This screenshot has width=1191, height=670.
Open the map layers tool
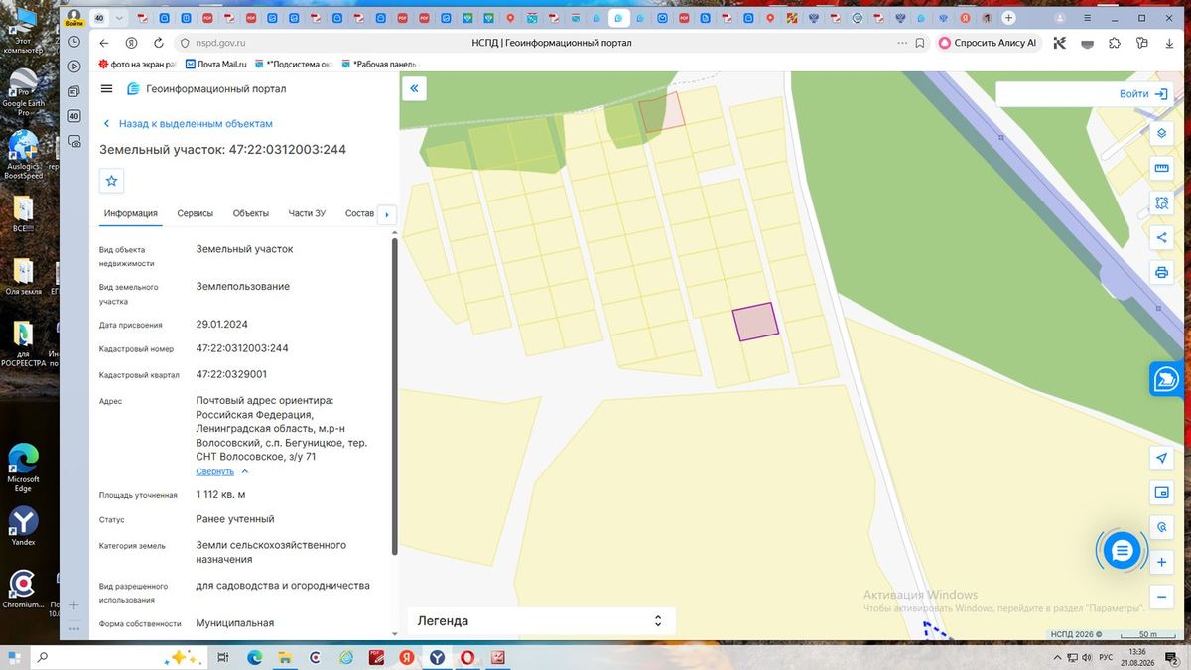click(1162, 133)
